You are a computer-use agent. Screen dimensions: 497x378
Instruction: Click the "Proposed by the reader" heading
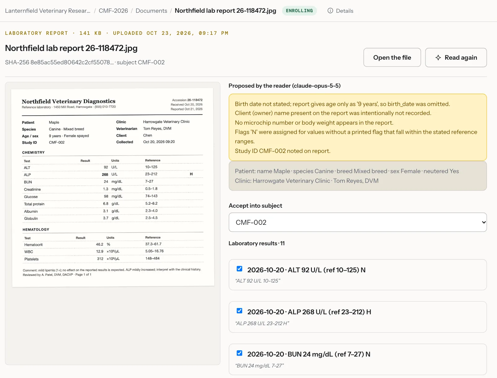tap(285, 85)
